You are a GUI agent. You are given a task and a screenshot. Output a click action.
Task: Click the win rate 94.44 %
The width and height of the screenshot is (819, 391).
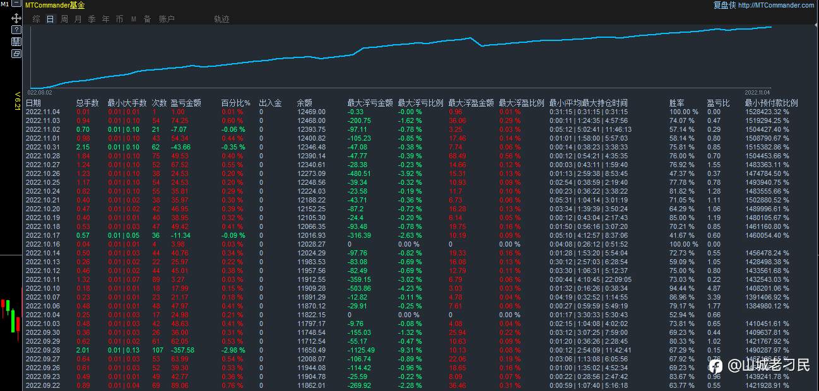click(681, 288)
